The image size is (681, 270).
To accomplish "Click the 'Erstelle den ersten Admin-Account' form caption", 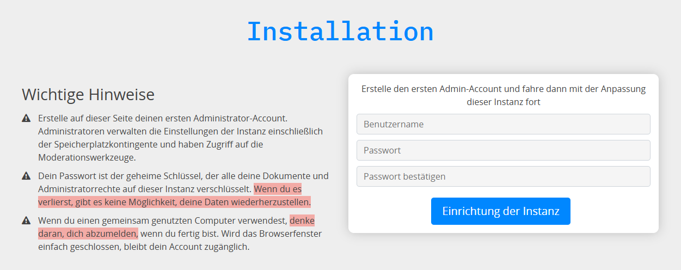I will point(503,89).
